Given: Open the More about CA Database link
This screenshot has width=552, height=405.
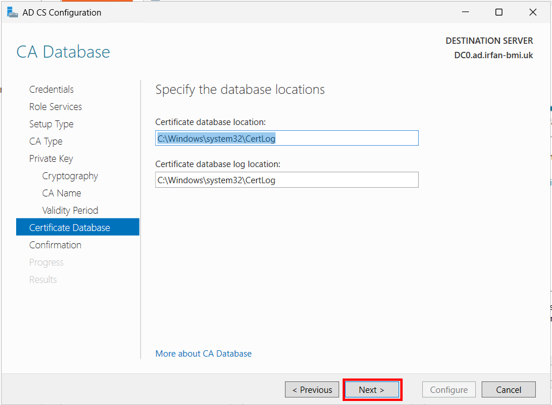Looking at the screenshot, I should 204,353.
